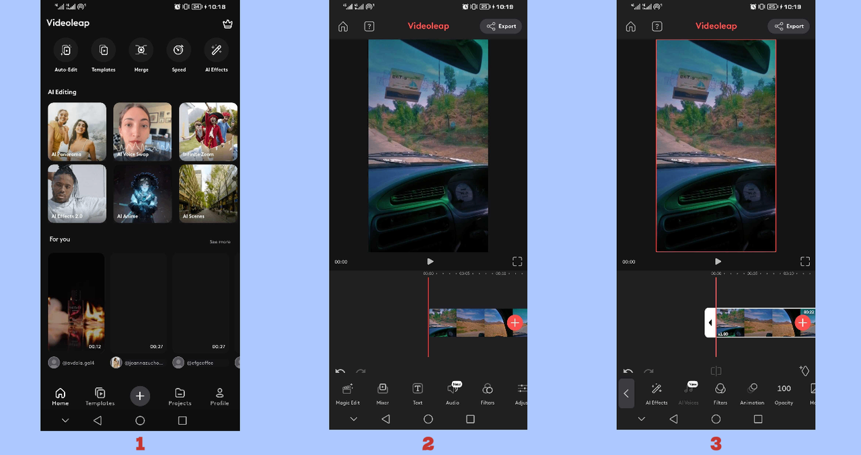The width and height of the screenshot is (861, 455).
Task: Tap red plus add-clip button in screen 2
Action: [515, 323]
